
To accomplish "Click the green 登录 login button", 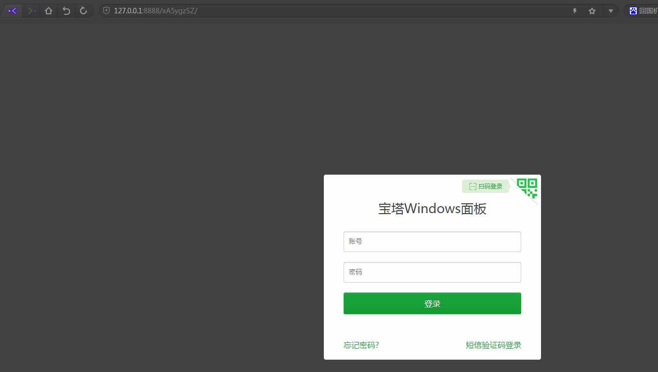I will click(432, 303).
